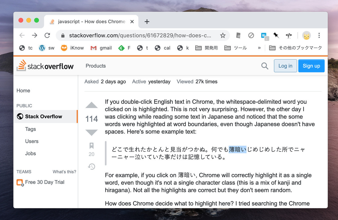
Task: Open Tags in the sidebar
Action: click(30, 129)
